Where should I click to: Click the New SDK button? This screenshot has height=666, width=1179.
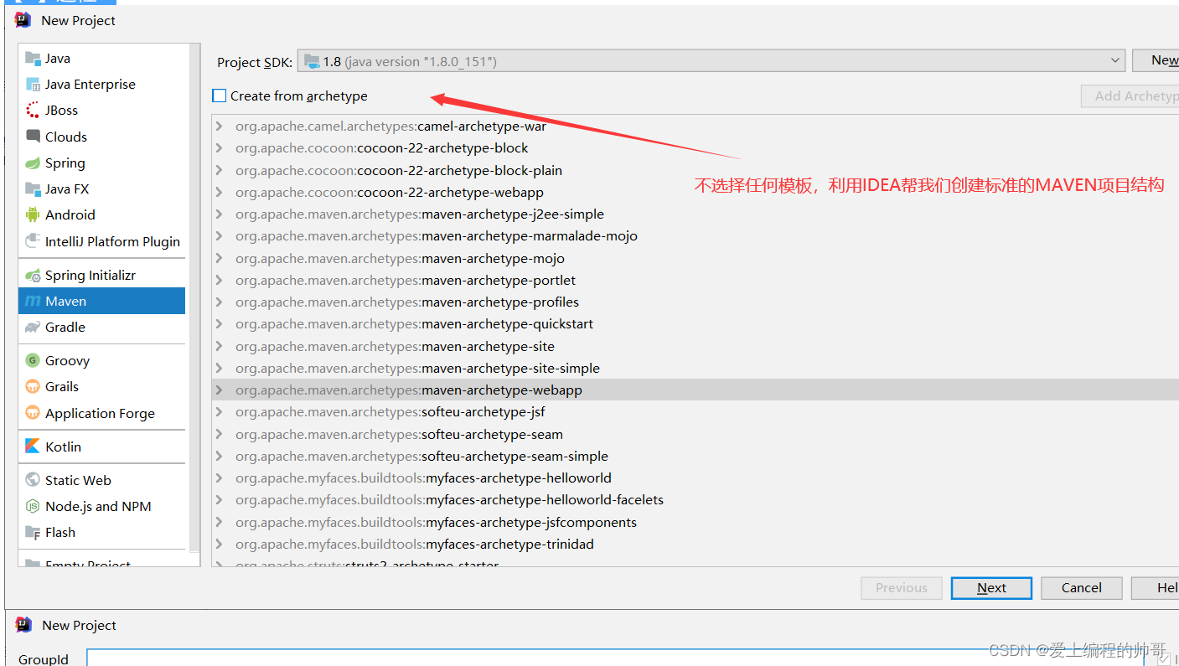[x=1156, y=60]
